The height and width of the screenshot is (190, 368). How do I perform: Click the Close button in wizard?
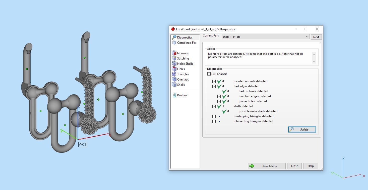(294, 166)
